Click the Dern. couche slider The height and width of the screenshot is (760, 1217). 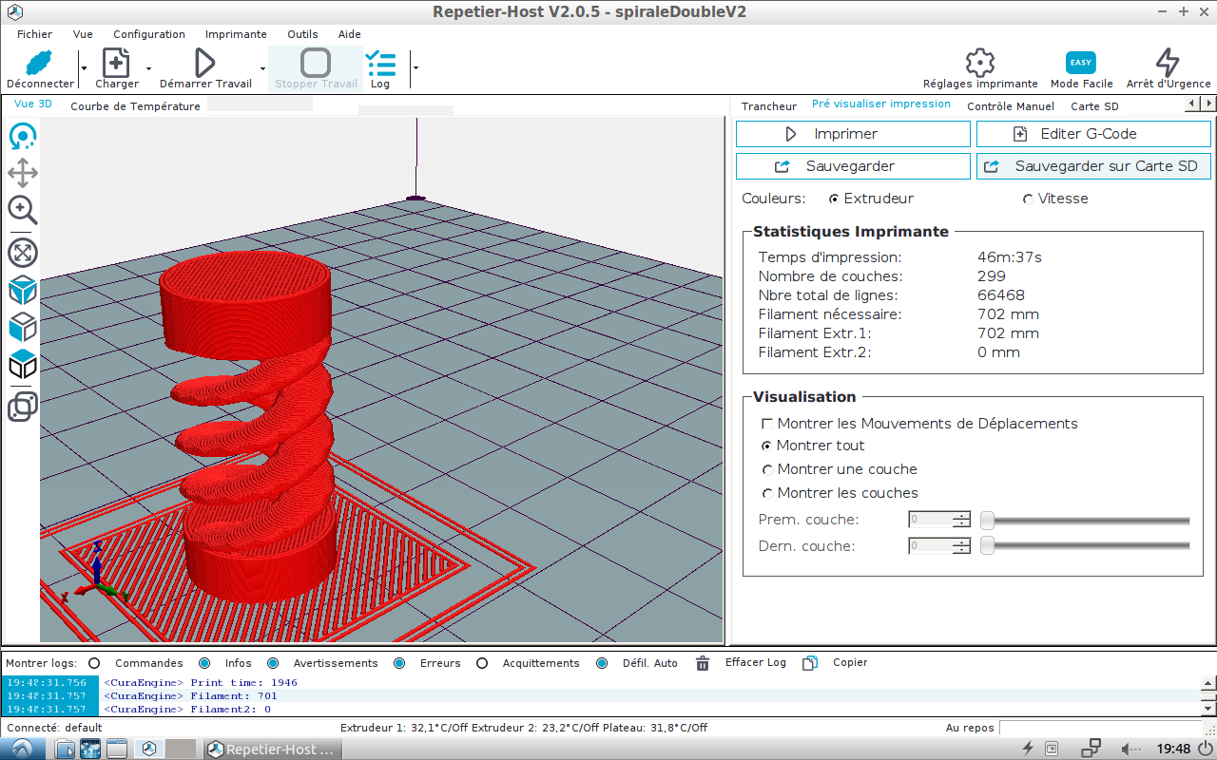1085,546
